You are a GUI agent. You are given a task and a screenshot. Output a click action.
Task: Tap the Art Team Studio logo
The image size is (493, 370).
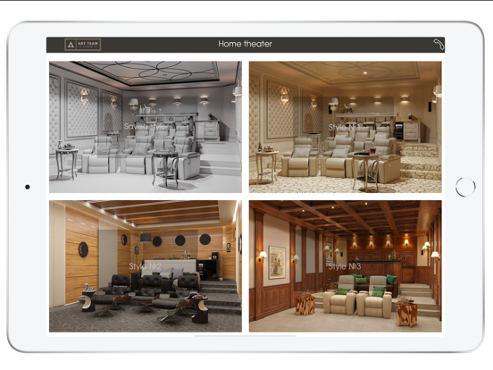[83, 45]
